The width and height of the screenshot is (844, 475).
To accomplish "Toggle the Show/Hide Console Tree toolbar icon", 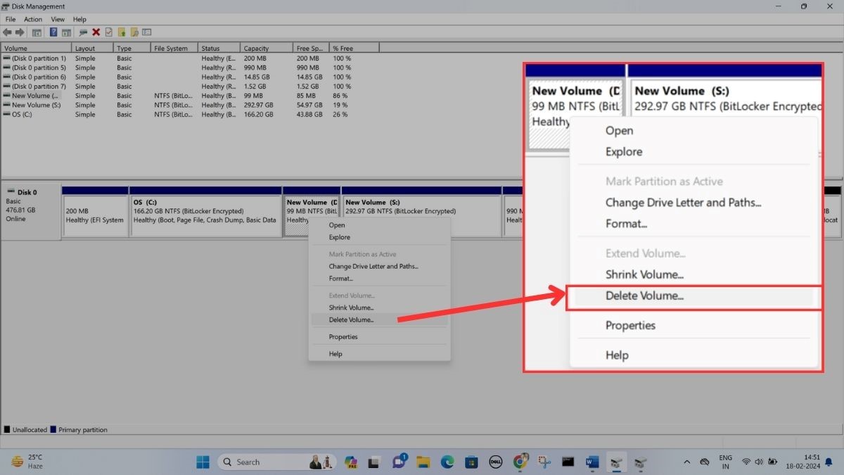I will click(37, 32).
